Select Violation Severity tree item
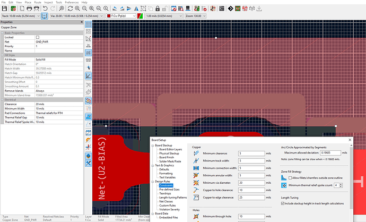 click(169, 209)
